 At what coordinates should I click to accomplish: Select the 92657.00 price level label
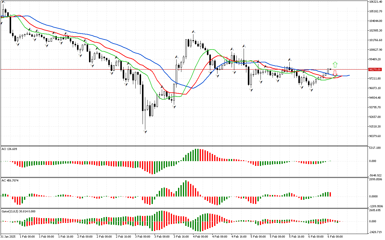click(x=375, y=117)
